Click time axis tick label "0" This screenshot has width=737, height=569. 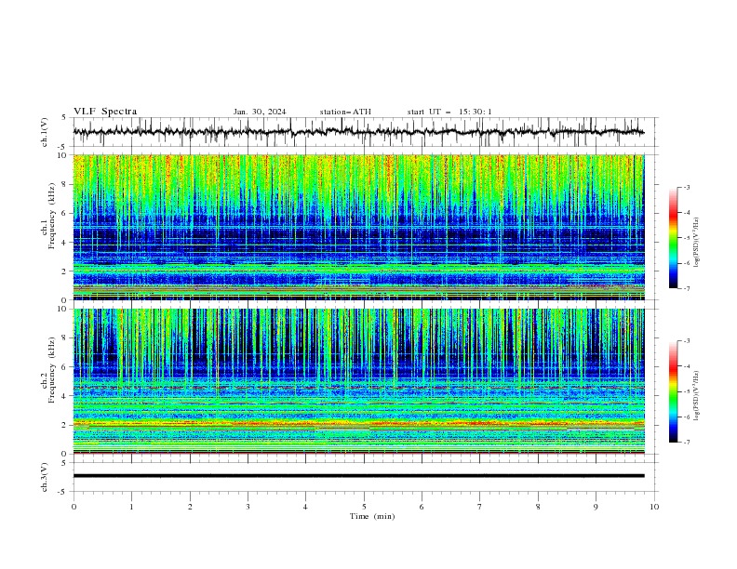74,507
